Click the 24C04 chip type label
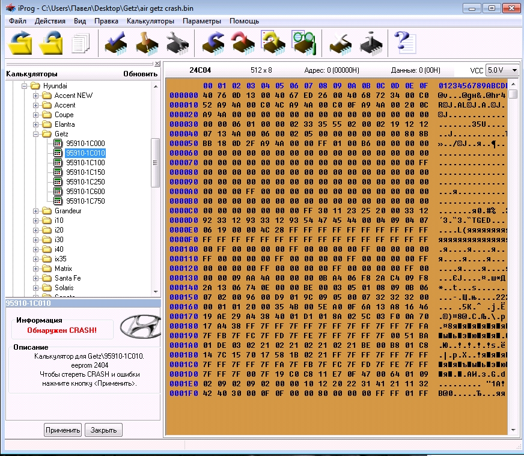This screenshot has width=524, height=456. tap(200, 70)
